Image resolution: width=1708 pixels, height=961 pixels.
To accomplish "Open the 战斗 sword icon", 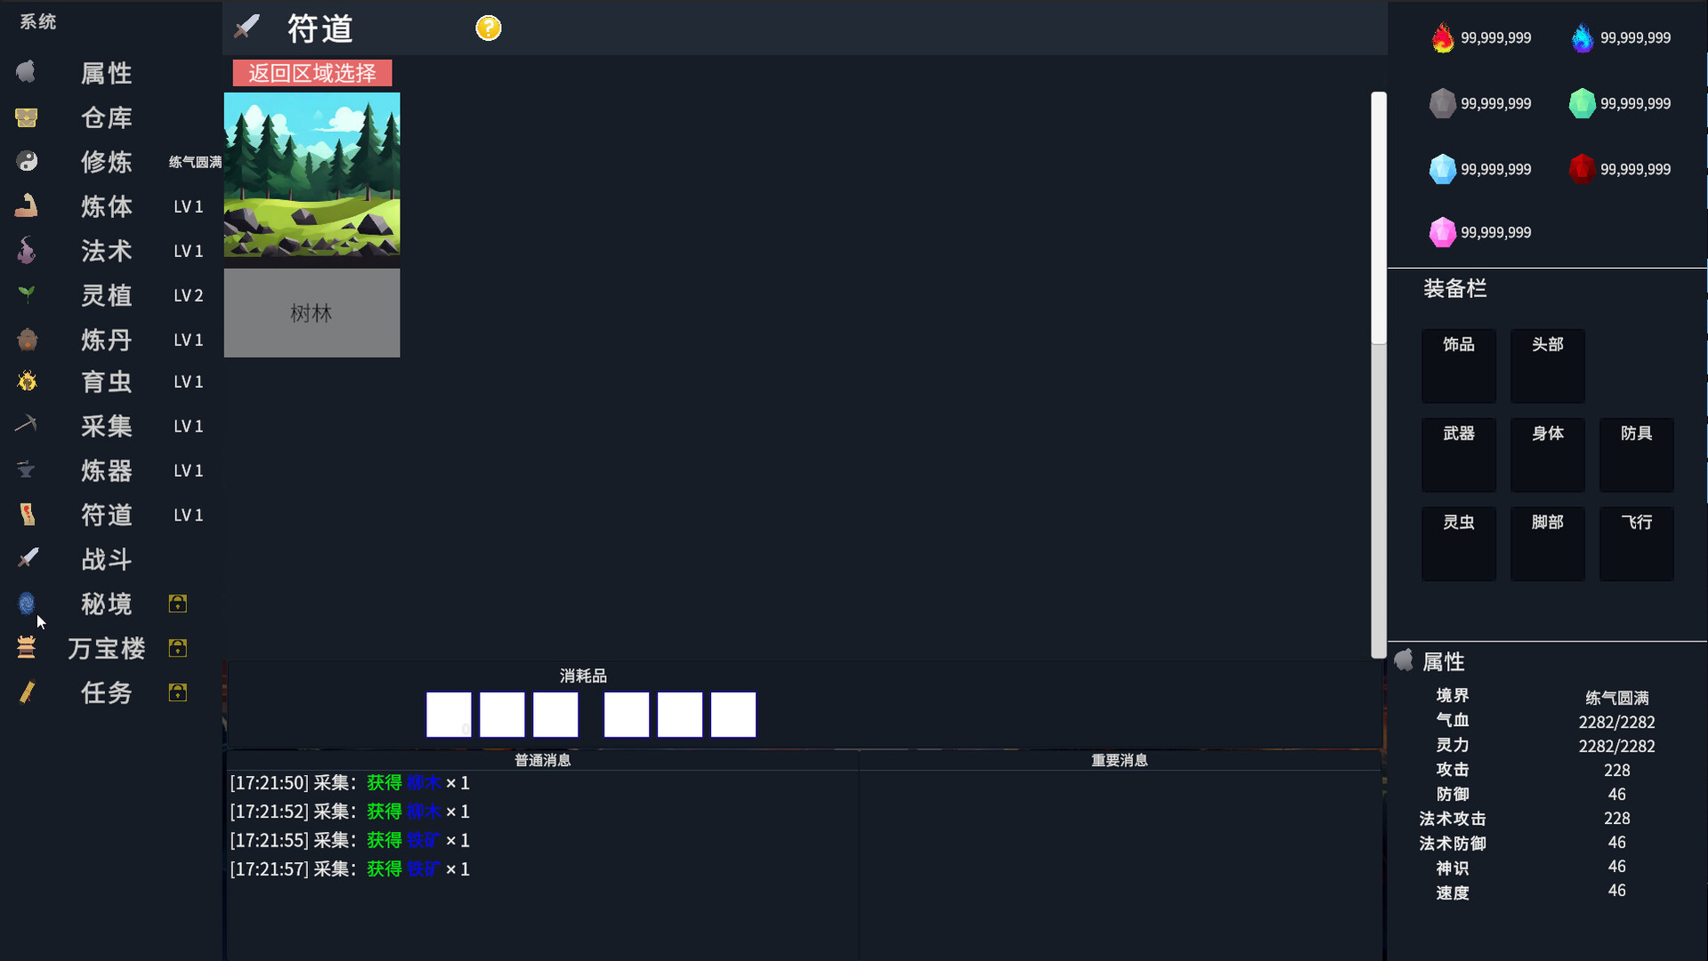I will tap(27, 558).
